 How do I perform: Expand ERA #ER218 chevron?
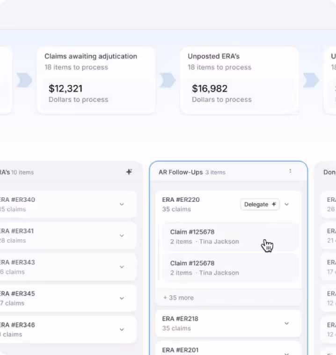coord(286,323)
